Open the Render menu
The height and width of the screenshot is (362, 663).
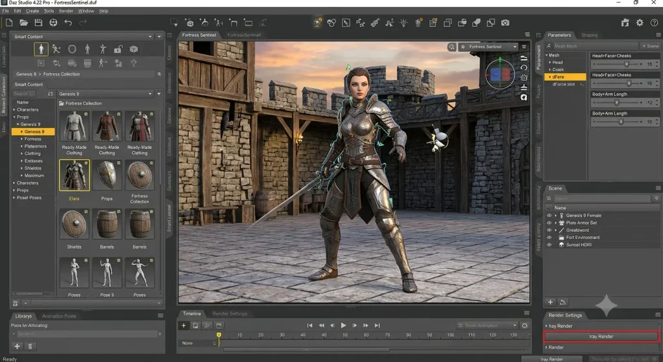(x=66, y=11)
